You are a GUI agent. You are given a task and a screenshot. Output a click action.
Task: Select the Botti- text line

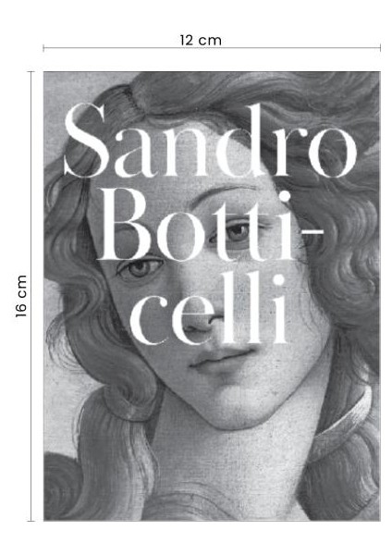[x=210, y=225]
